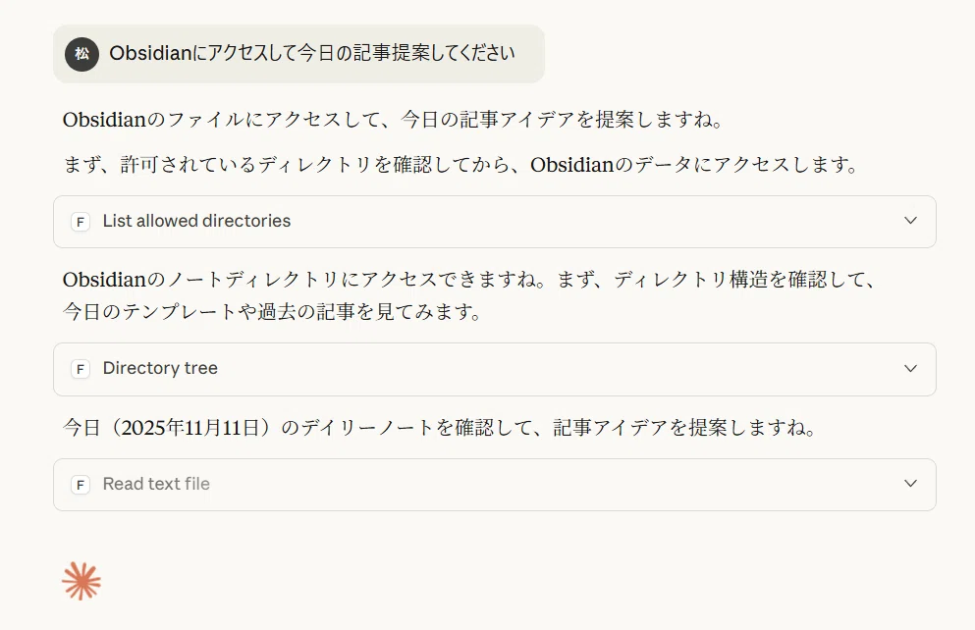
Task: Click the word Obsidian in the user message
Action: pos(150,53)
